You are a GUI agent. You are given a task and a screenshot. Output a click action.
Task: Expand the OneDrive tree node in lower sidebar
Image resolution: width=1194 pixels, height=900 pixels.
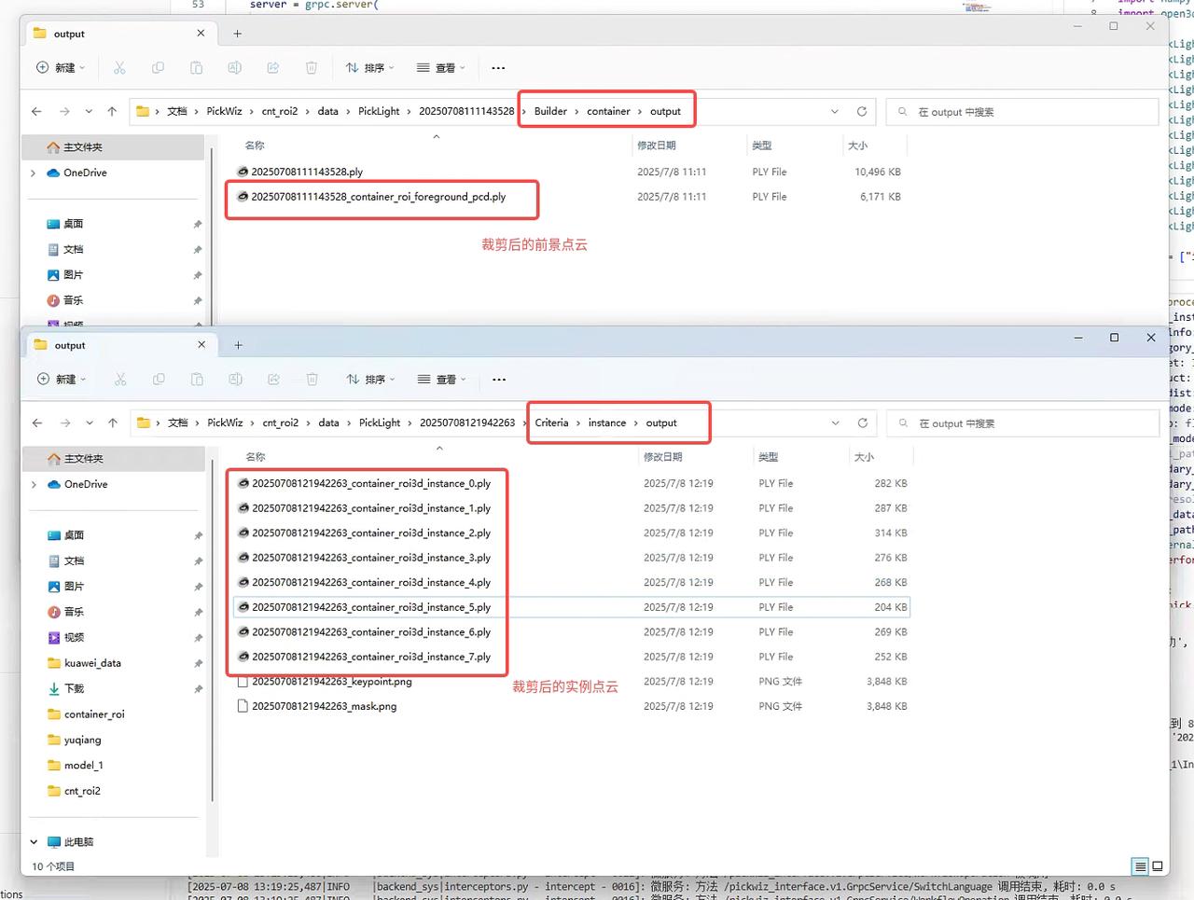pos(34,485)
